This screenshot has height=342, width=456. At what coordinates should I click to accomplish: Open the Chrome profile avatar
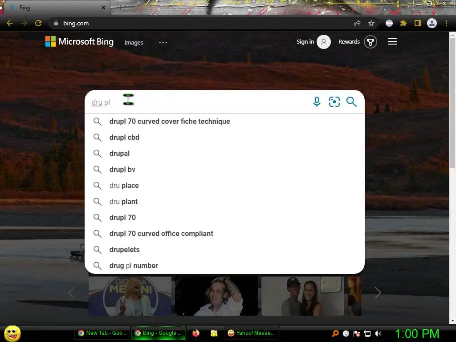click(x=432, y=23)
